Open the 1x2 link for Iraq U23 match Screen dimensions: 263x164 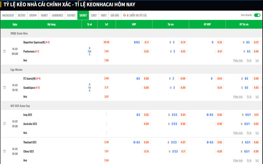pyautogui.click(x=257, y=133)
